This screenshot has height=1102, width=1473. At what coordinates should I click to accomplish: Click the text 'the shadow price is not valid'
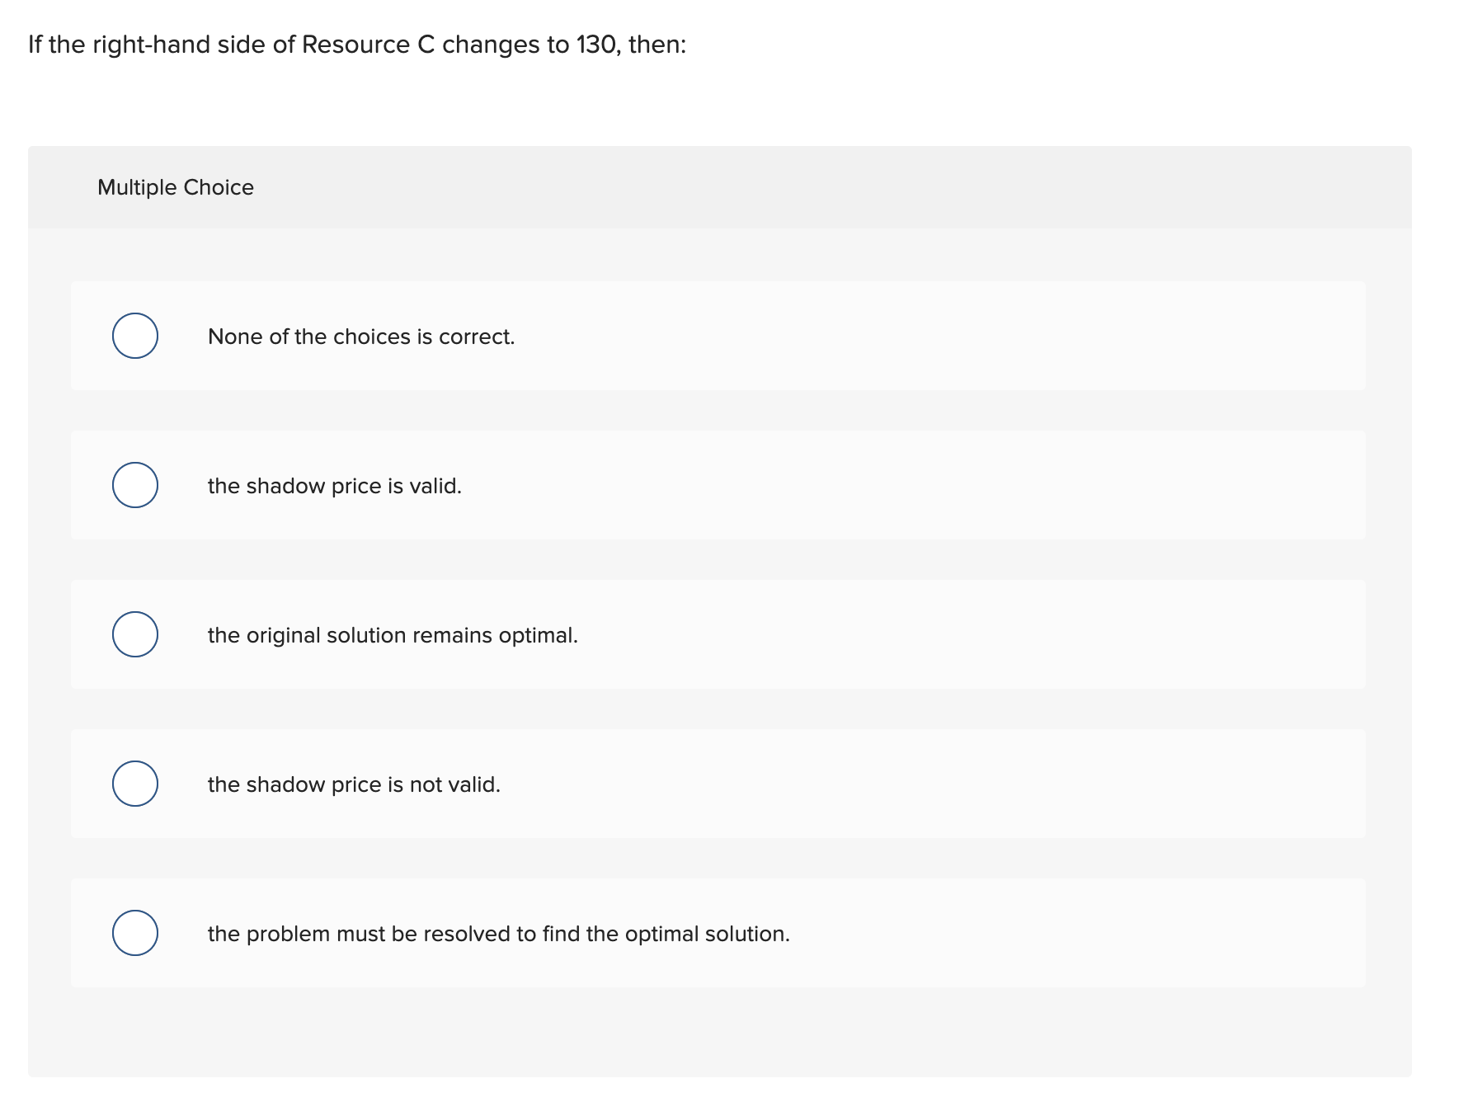[355, 784]
